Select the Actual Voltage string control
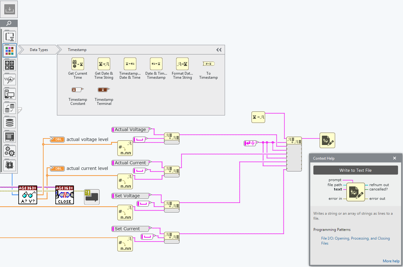The width and height of the screenshot is (403, 267). tap(130, 129)
